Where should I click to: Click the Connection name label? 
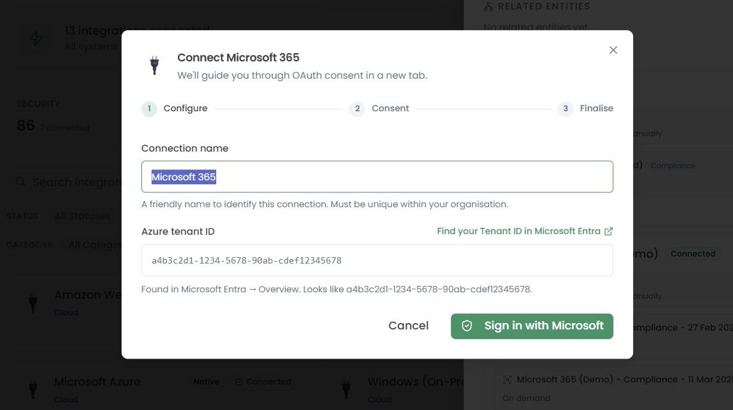pos(185,148)
